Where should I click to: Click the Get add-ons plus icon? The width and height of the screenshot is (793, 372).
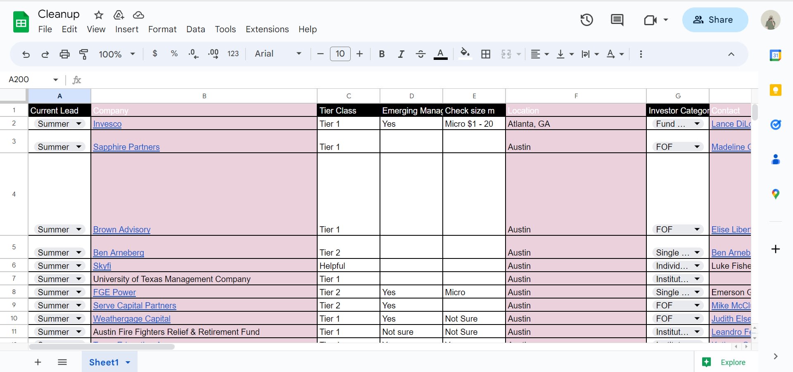coord(775,249)
